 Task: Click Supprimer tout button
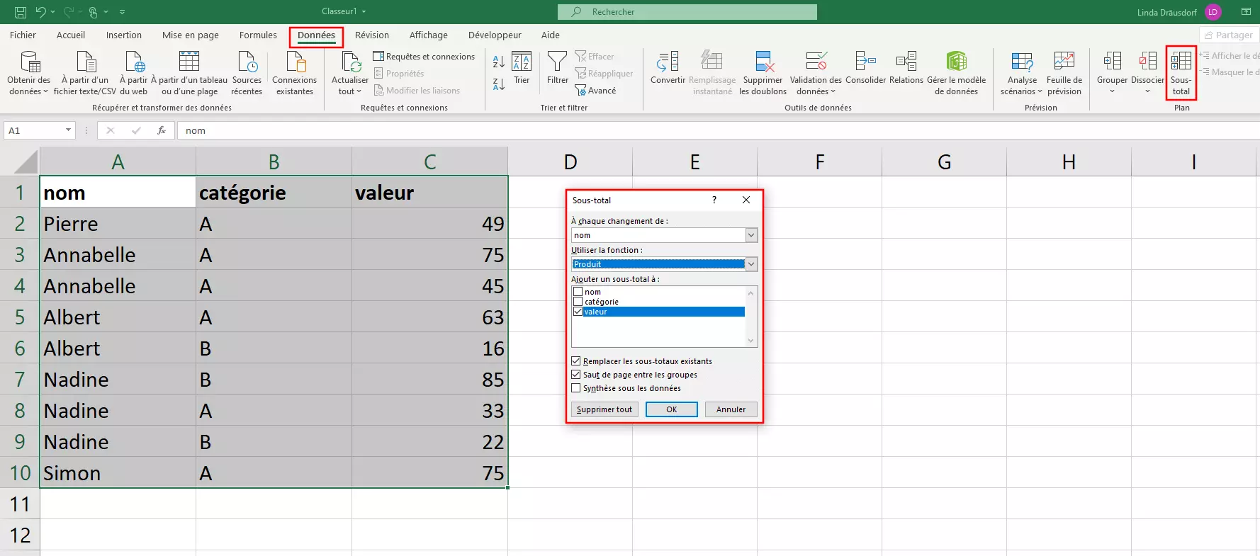tap(604, 409)
